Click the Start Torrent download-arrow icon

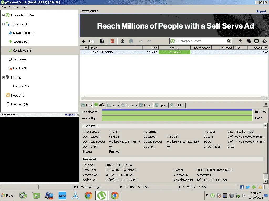point(122,41)
